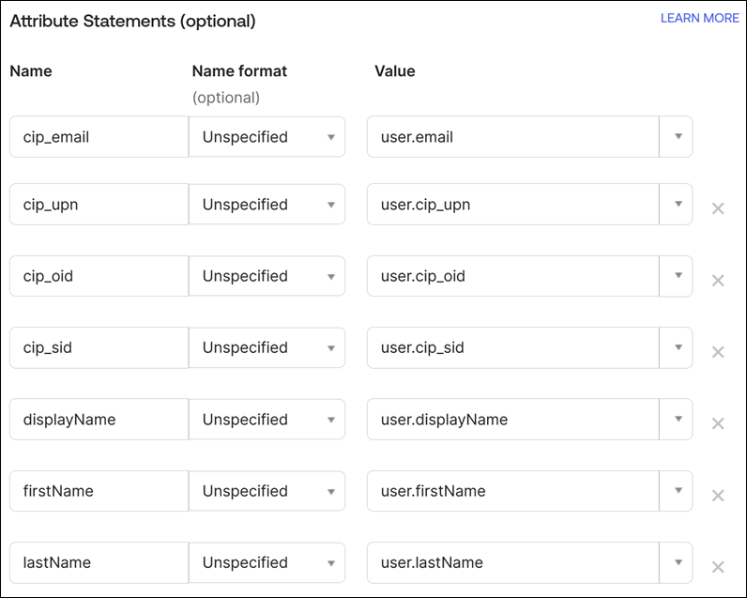Delete the lastName attribute statement
The image size is (747, 598).
(x=718, y=566)
